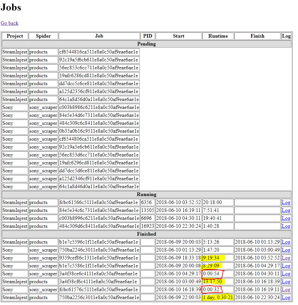View Log of job with runtime 8:29:09
This screenshot has width=298, height=305.
click(286, 266)
